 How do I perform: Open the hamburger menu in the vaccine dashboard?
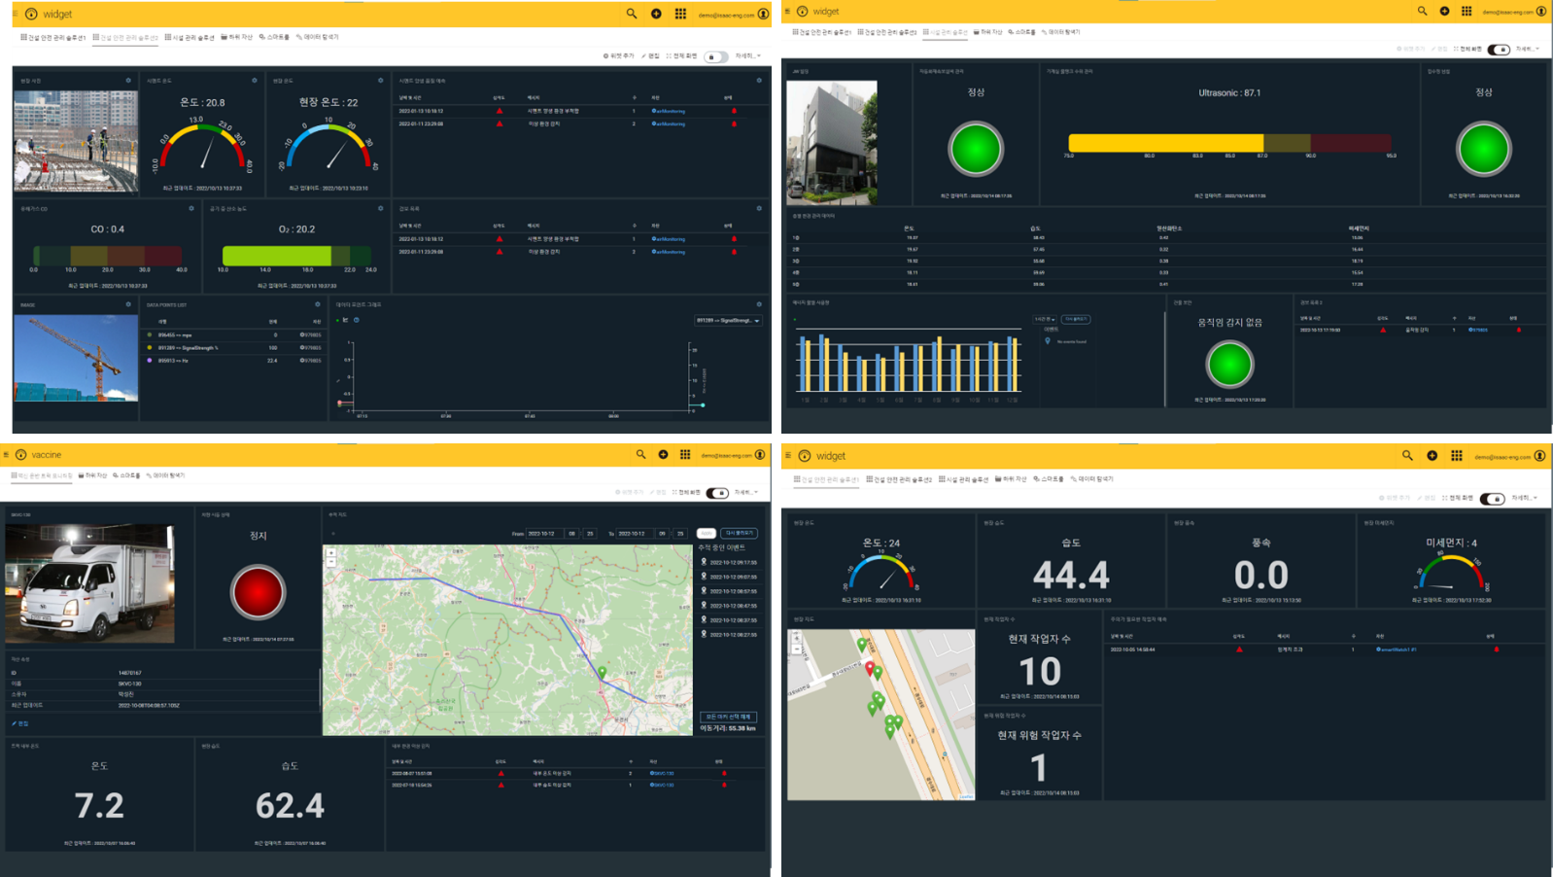pyautogui.click(x=7, y=454)
